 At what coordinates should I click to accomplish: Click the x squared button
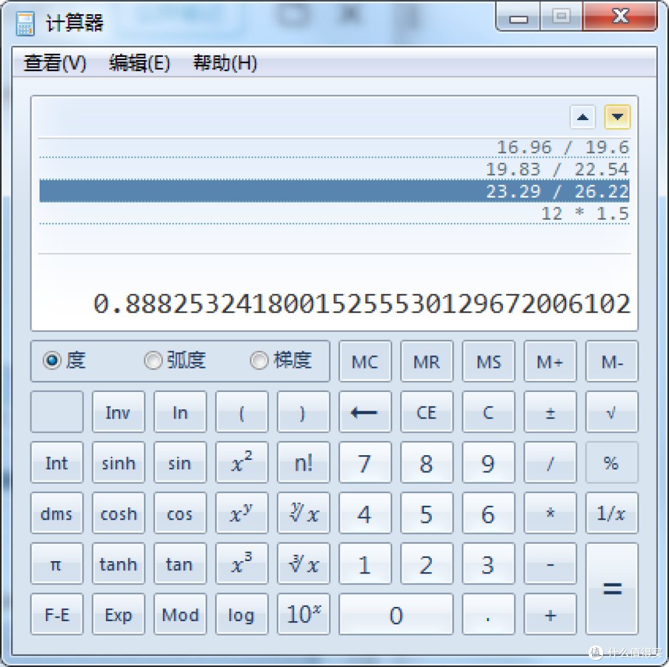point(242,463)
